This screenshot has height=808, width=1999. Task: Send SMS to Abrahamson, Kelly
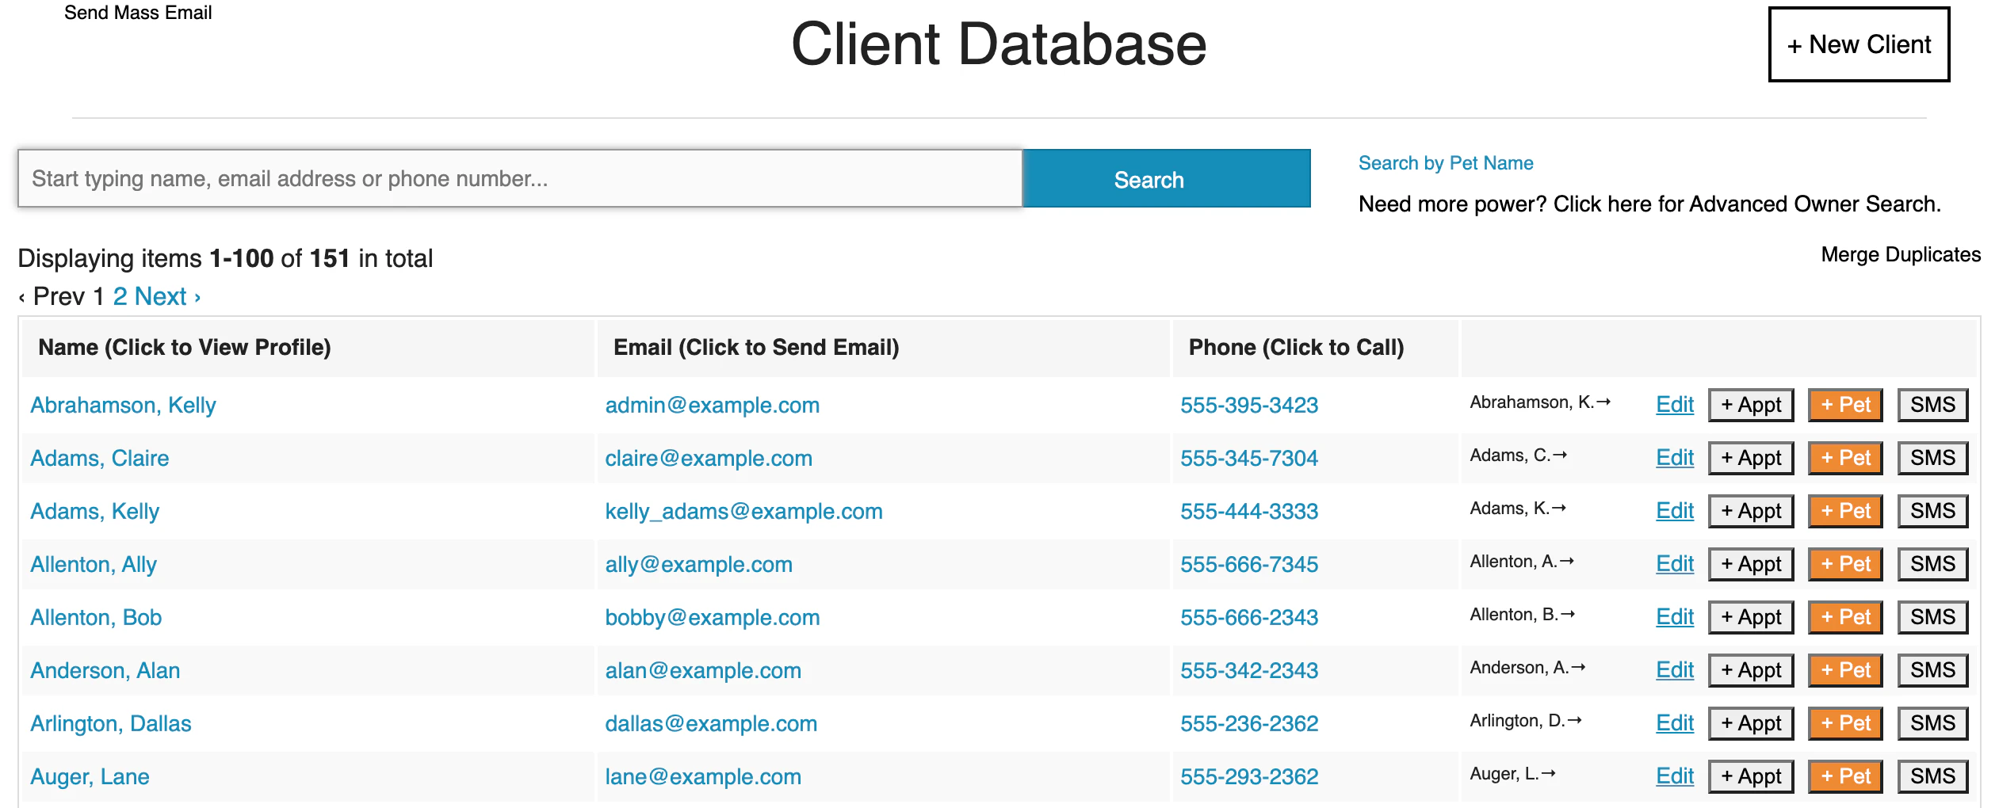(x=1932, y=405)
